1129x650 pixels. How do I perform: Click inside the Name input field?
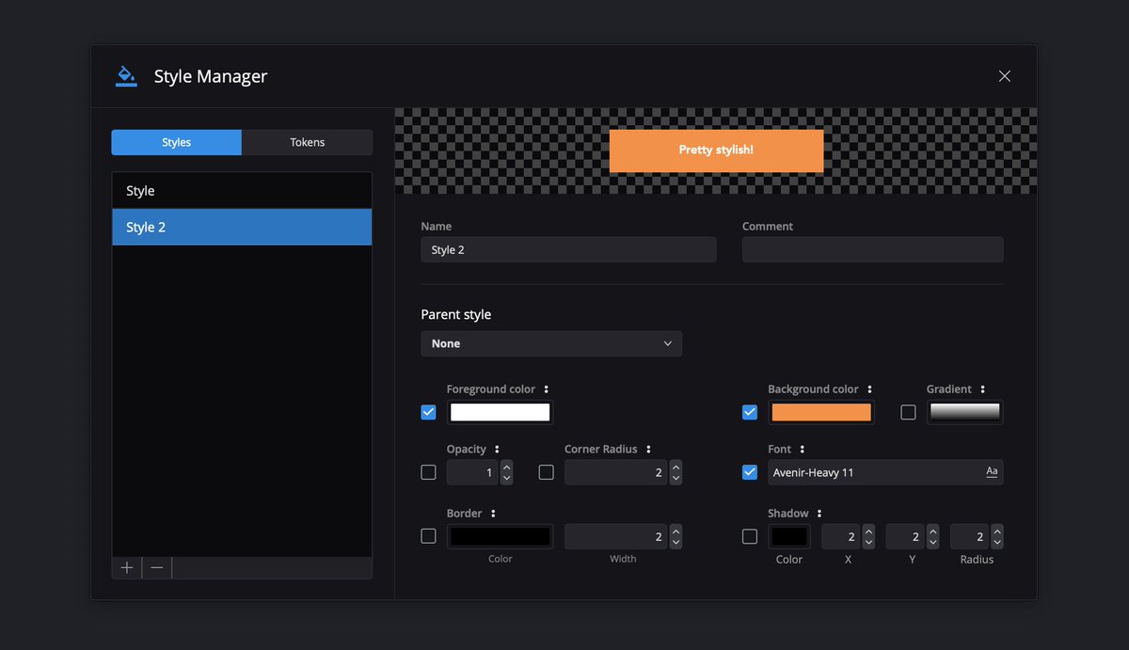[x=567, y=249]
